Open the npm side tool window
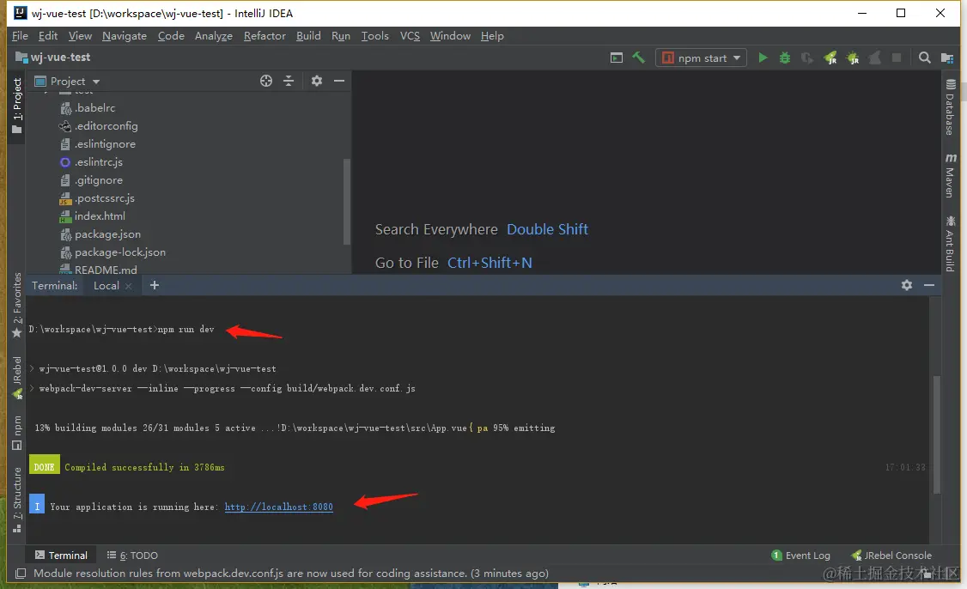The height and width of the screenshot is (589, 967). 16,433
